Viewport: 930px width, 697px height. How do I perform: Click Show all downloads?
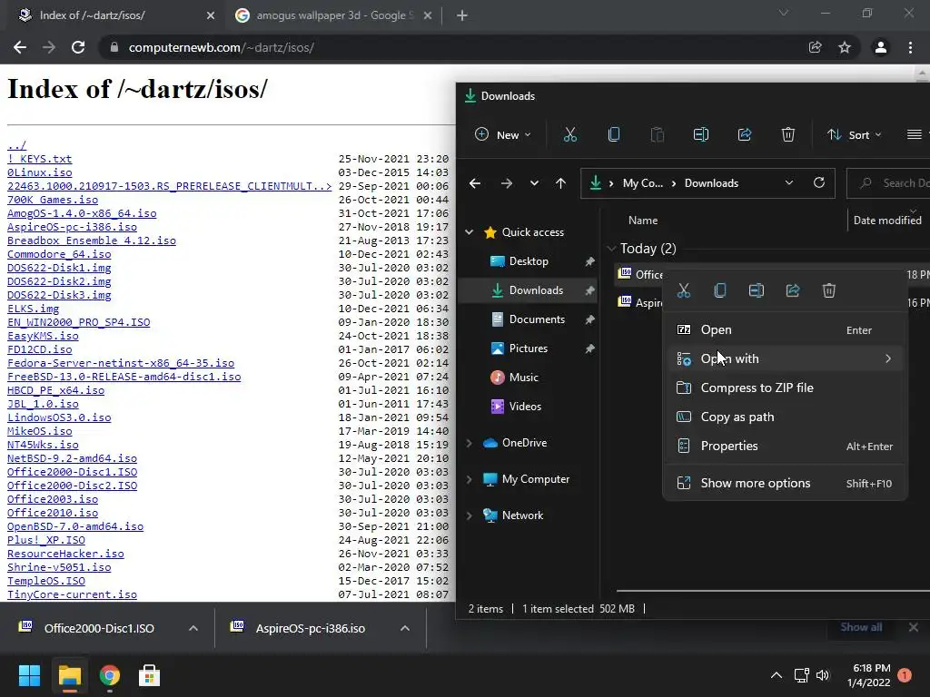[861, 627]
